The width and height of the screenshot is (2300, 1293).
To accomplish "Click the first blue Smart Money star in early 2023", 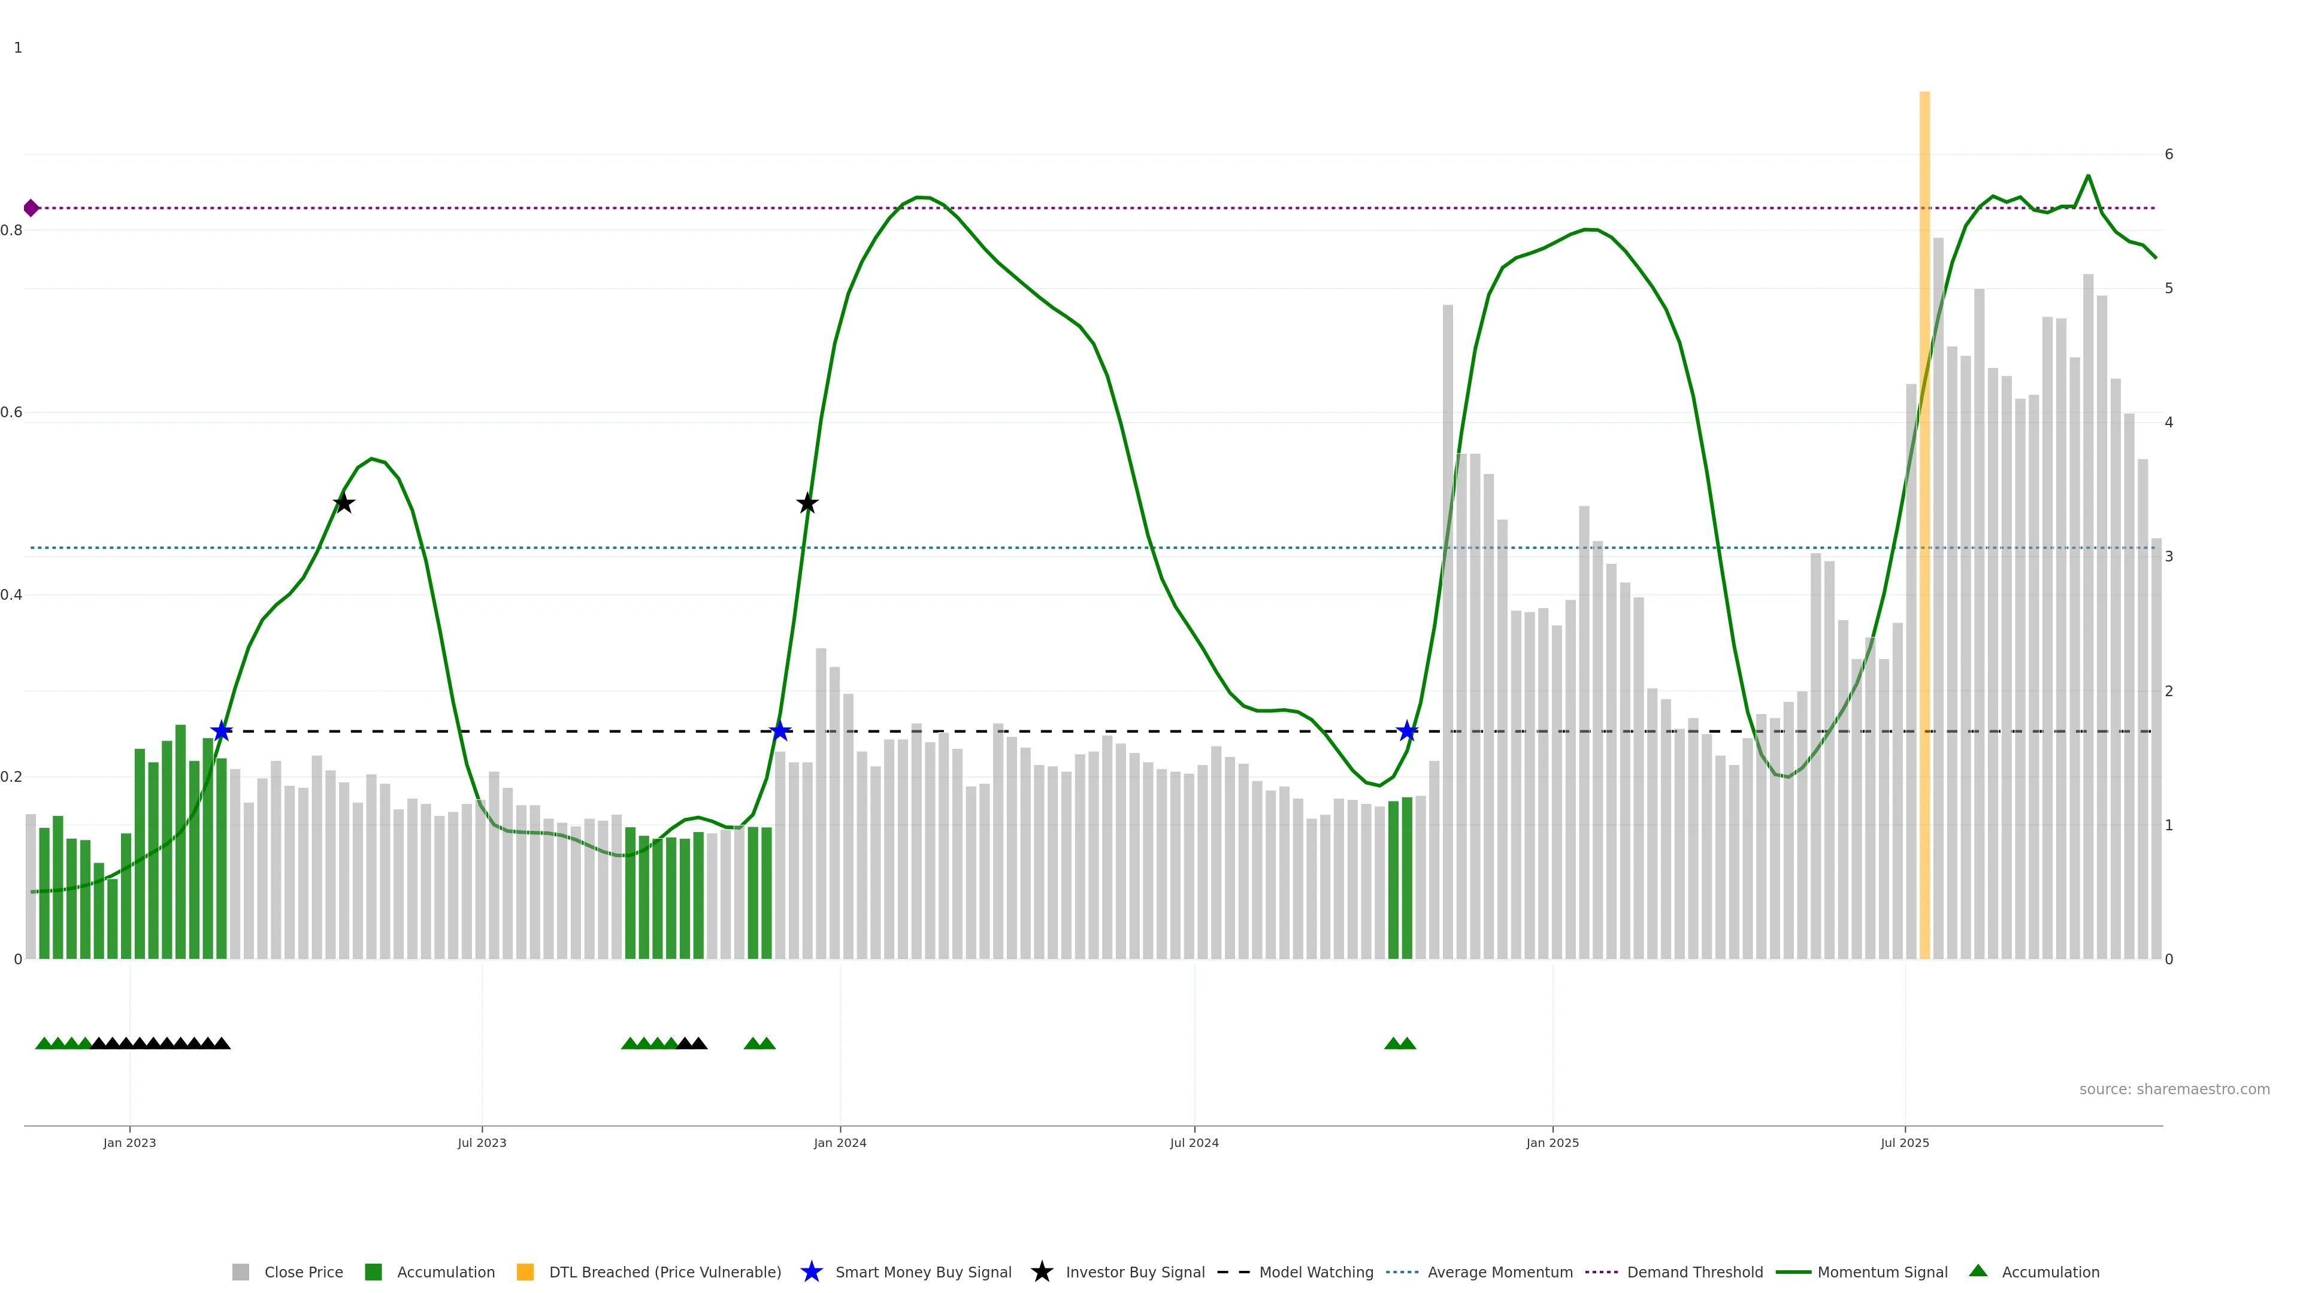I will pos(222,732).
